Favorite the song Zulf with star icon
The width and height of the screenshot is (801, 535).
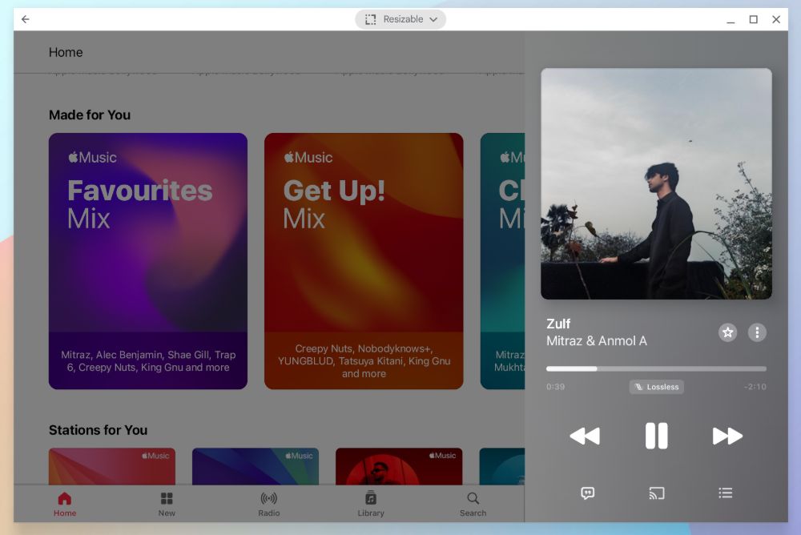[x=727, y=332]
